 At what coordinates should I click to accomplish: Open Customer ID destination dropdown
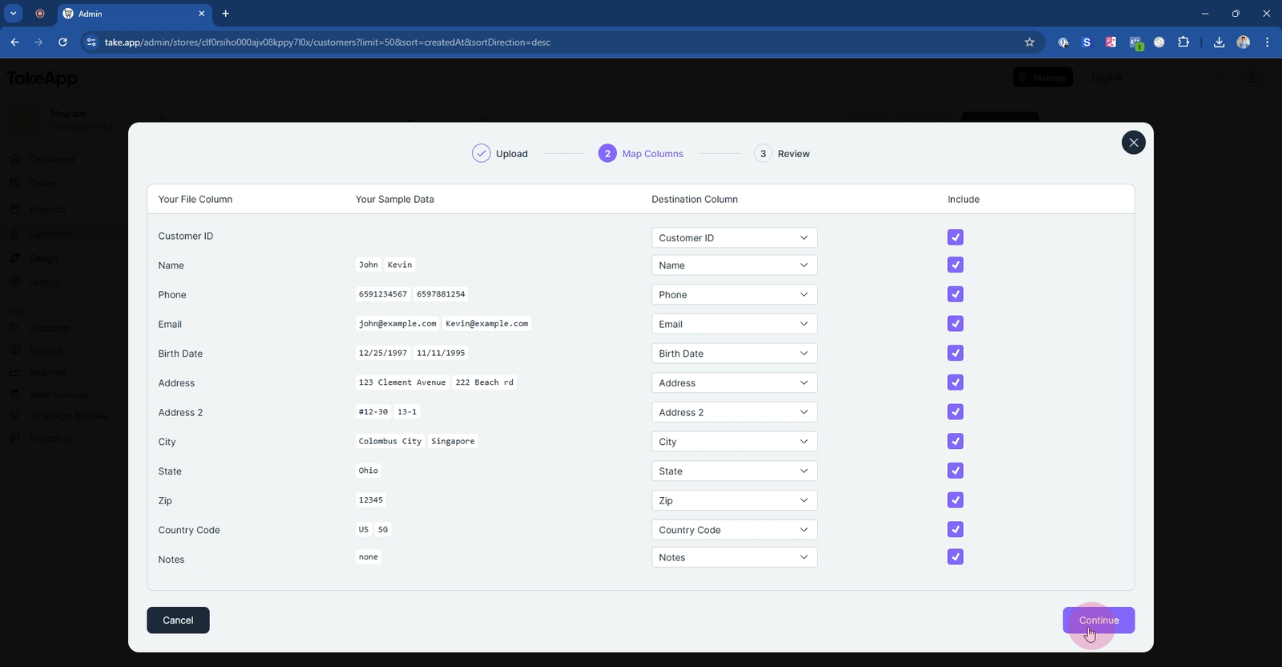pyautogui.click(x=734, y=238)
